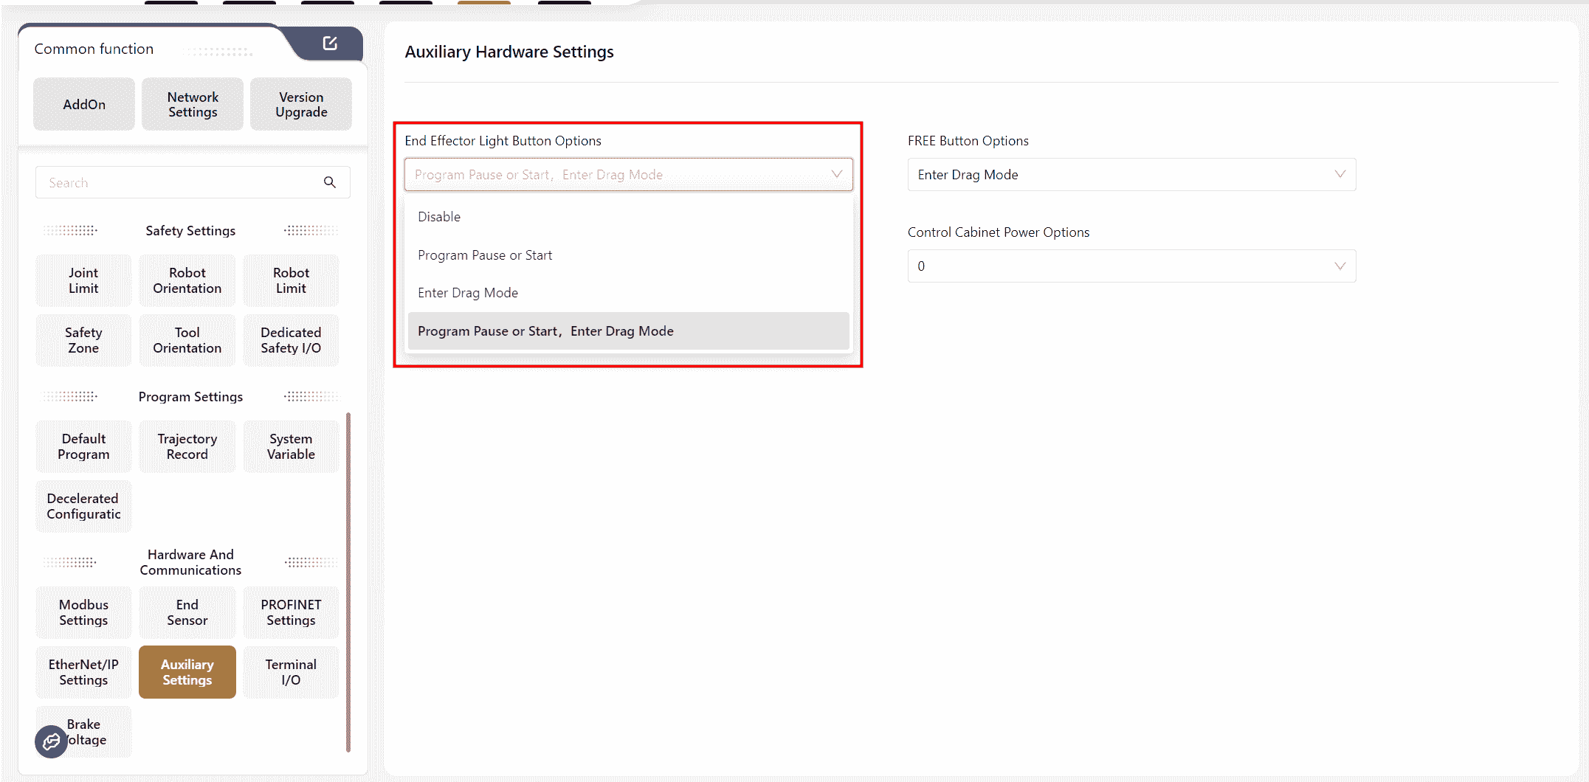
Task: Open Modbus Settings
Action: click(83, 613)
